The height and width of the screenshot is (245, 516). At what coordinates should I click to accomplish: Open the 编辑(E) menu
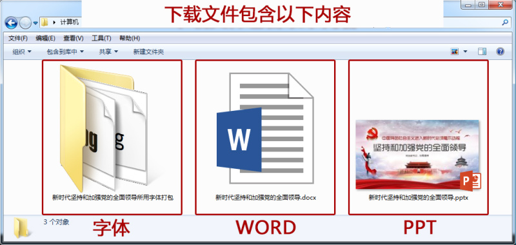pyautogui.click(x=45, y=38)
